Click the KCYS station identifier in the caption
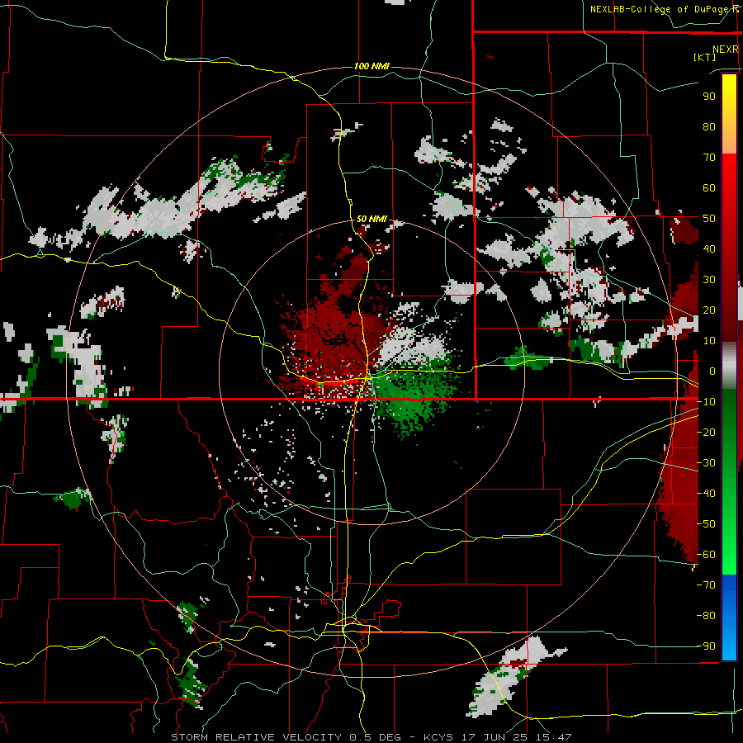 tap(438, 737)
